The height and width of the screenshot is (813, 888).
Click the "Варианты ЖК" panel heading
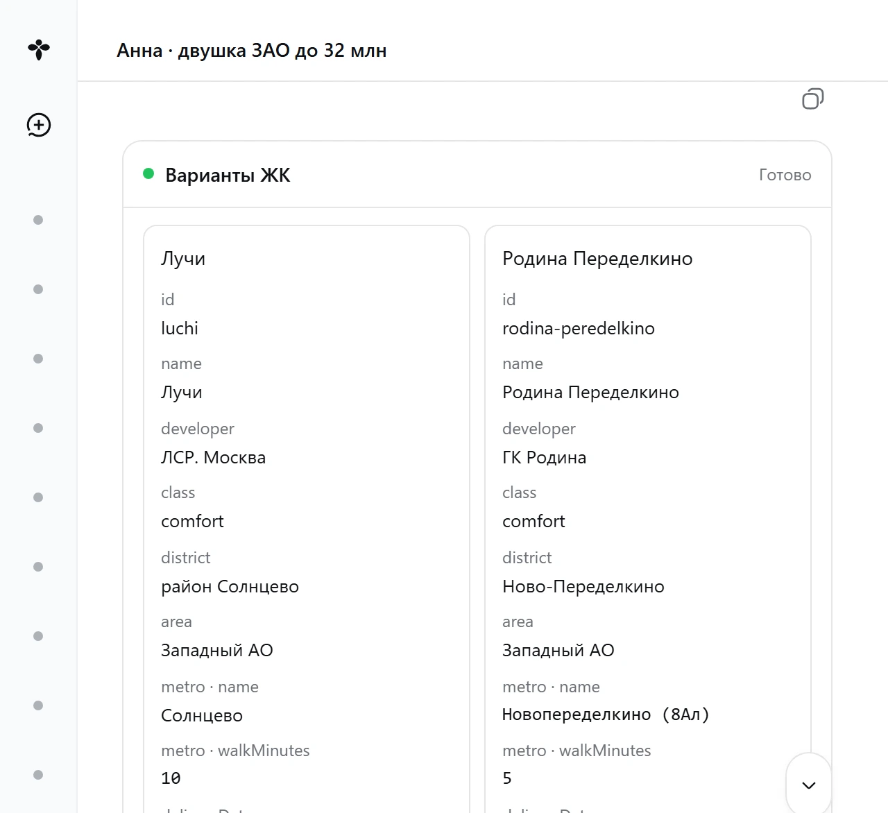(x=228, y=176)
